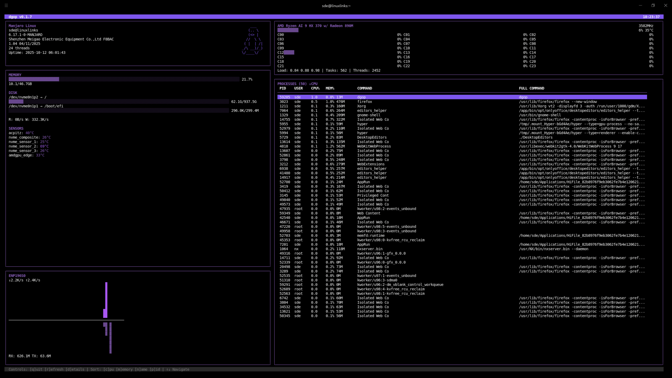Select the highlighted dgop process row
The height and width of the screenshot is (378, 672).
394,97
